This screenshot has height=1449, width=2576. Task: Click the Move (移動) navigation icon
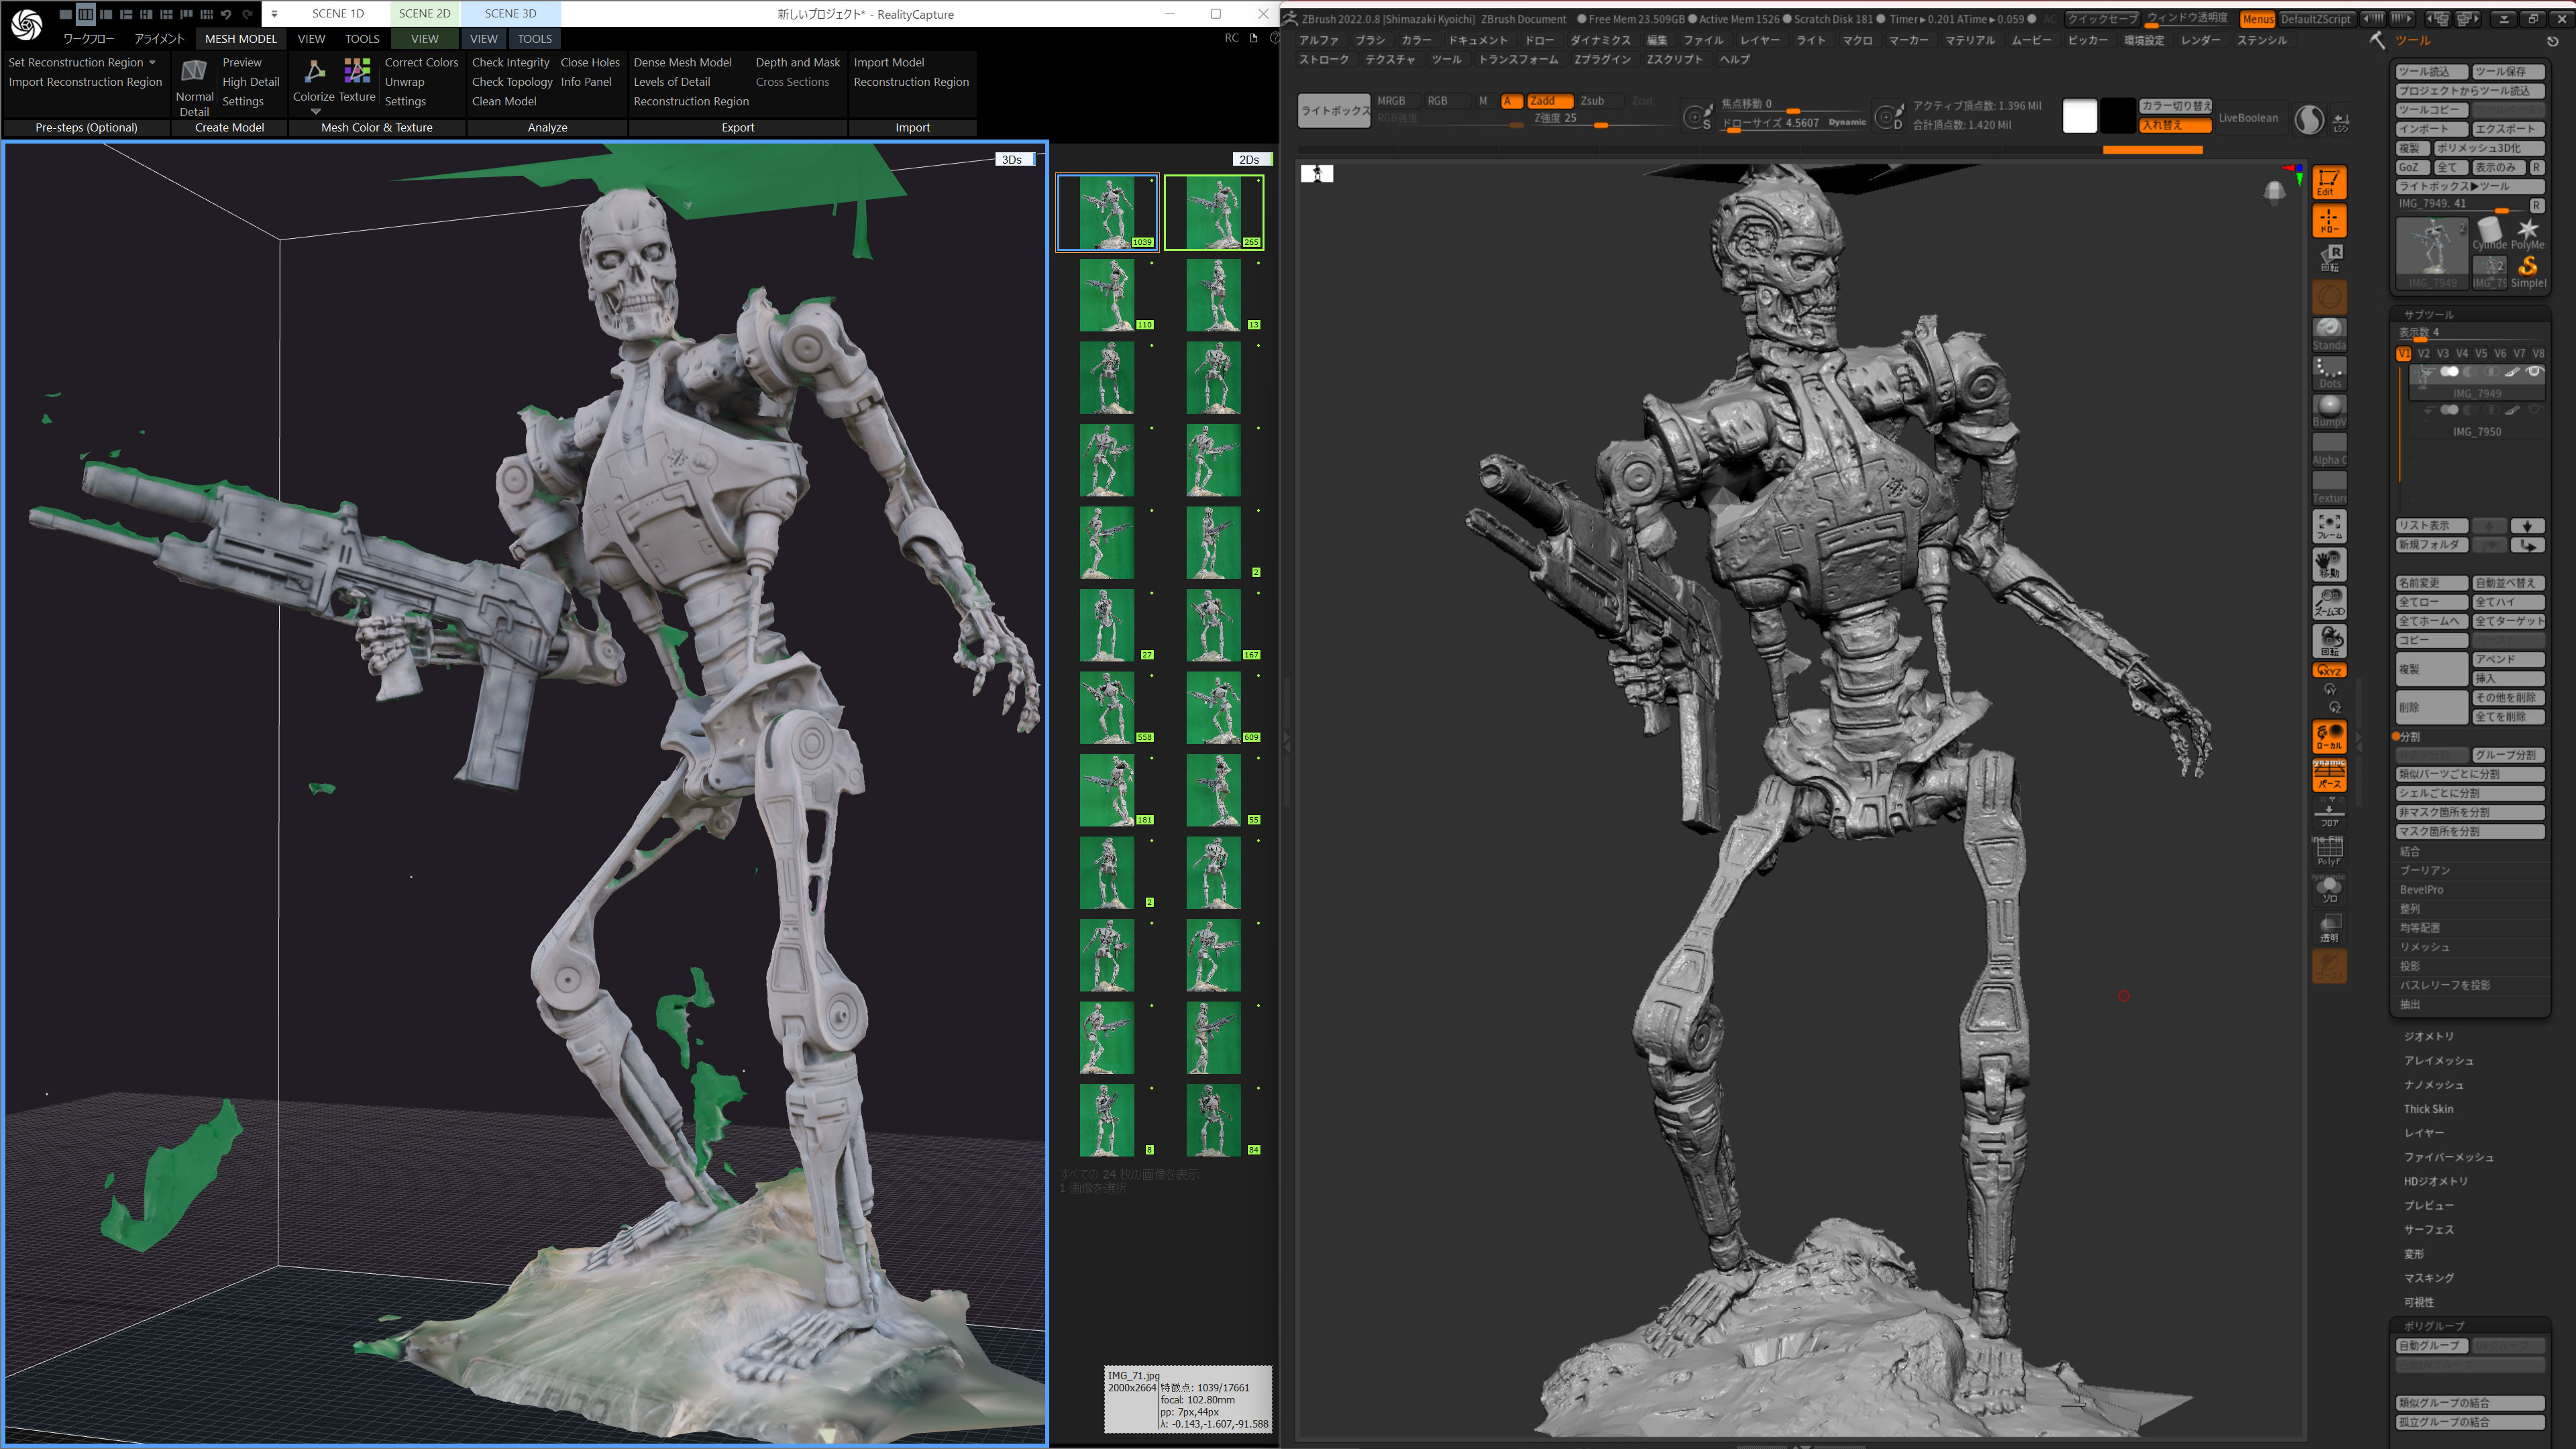2329,564
